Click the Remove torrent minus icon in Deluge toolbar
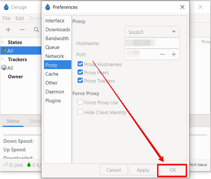 (22, 30)
